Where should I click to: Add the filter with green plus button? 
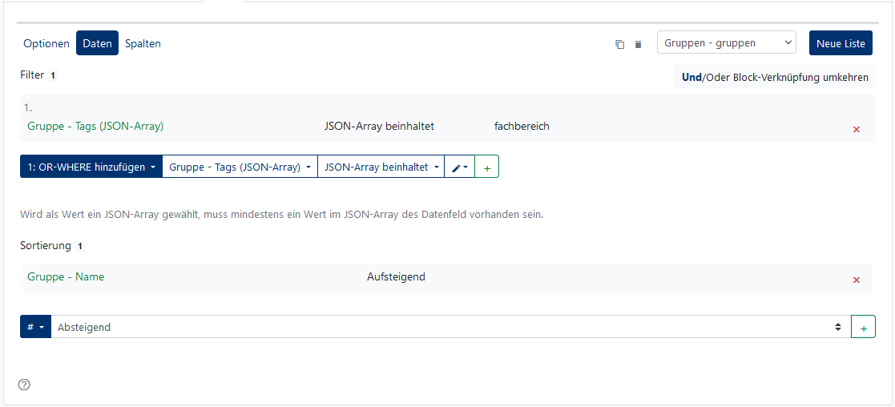click(487, 167)
